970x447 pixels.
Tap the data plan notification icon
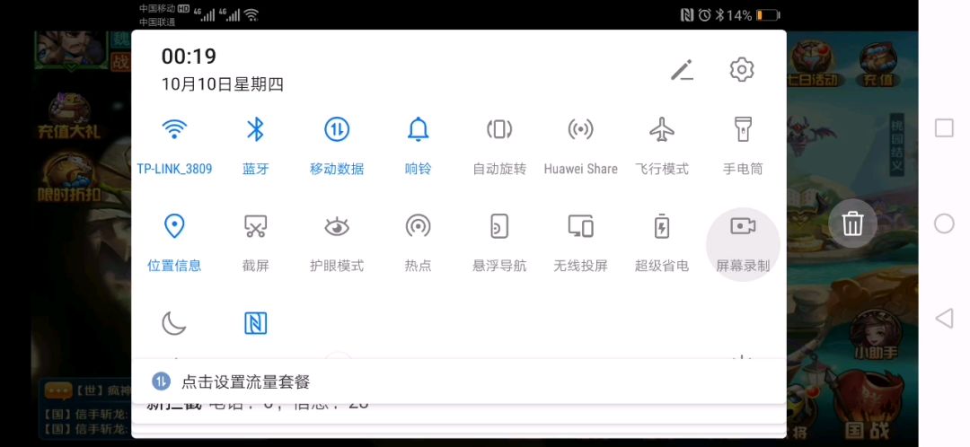[x=161, y=381]
